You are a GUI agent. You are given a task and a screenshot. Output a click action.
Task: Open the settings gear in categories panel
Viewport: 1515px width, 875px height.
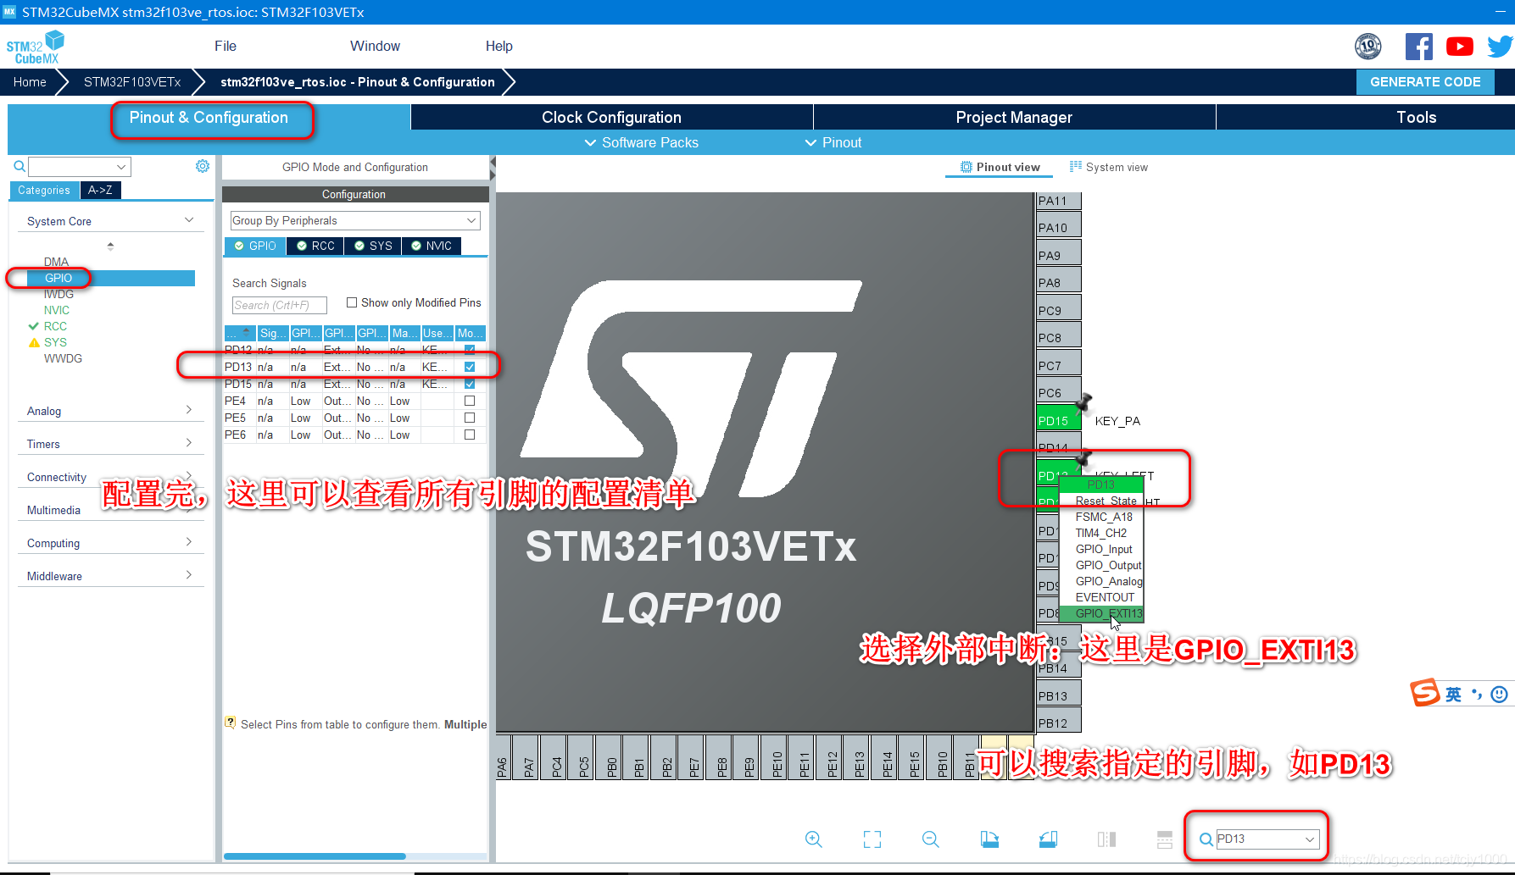pos(203,166)
